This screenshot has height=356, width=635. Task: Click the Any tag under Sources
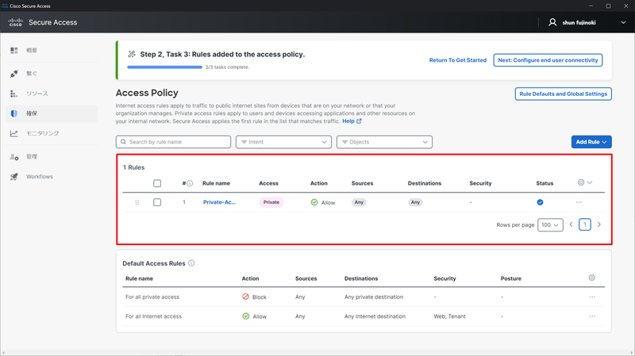click(359, 202)
